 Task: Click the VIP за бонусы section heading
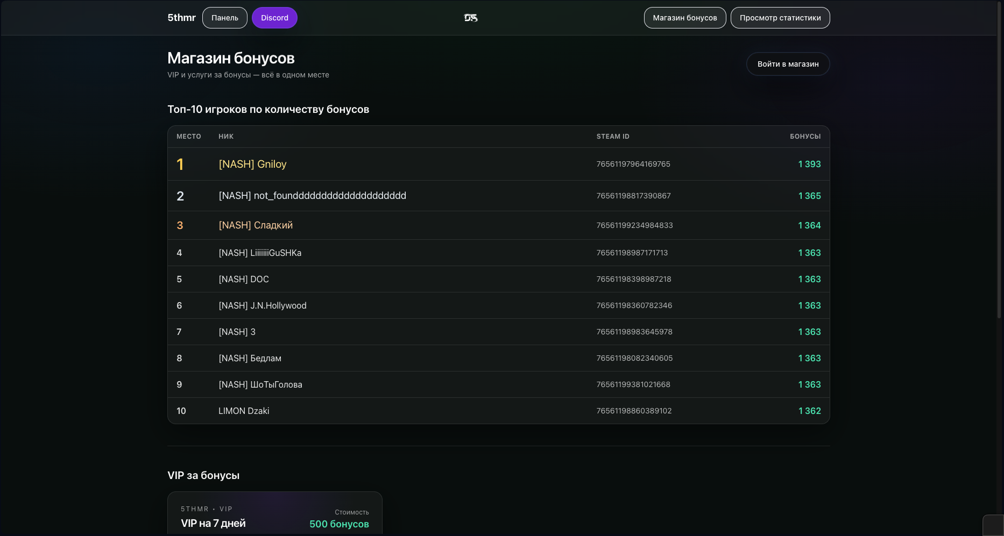[x=203, y=475]
